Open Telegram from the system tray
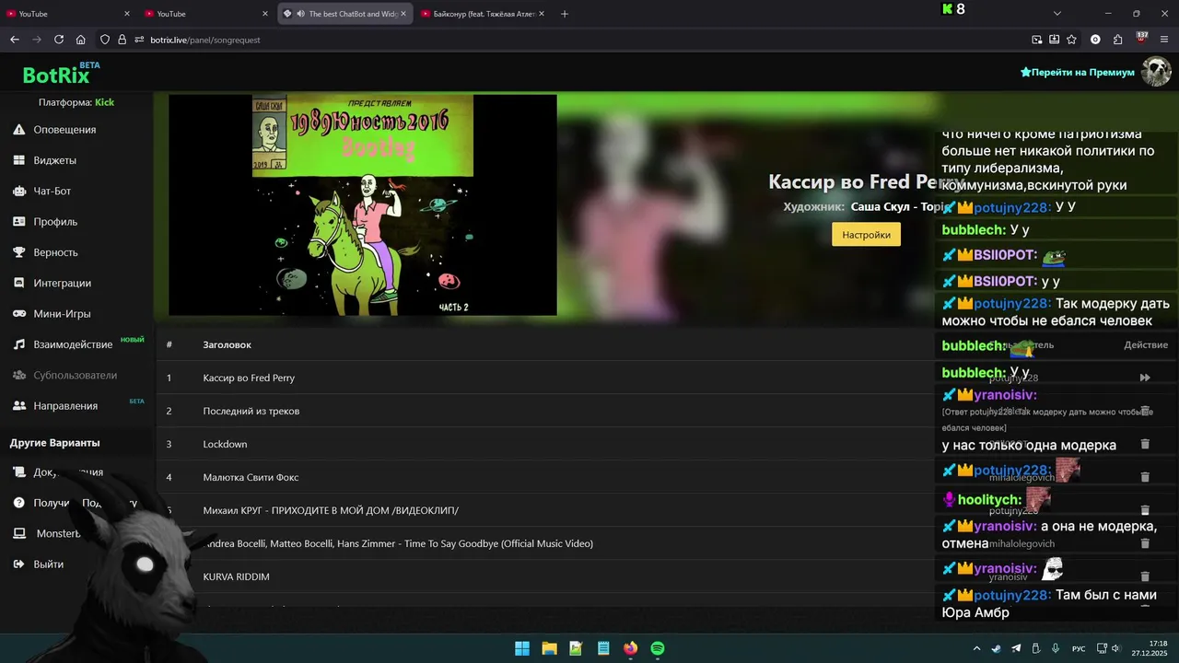The width and height of the screenshot is (1179, 663). 1016,648
